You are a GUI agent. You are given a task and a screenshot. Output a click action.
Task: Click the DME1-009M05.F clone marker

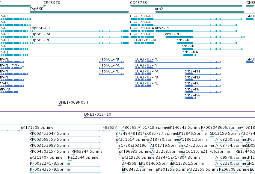60,106
